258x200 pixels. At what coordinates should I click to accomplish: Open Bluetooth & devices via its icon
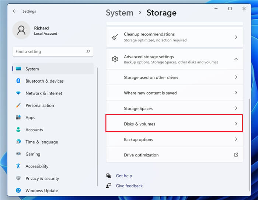pyautogui.click(x=18, y=81)
